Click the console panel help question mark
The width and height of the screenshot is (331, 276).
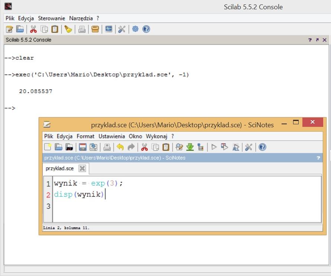[310, 40]
